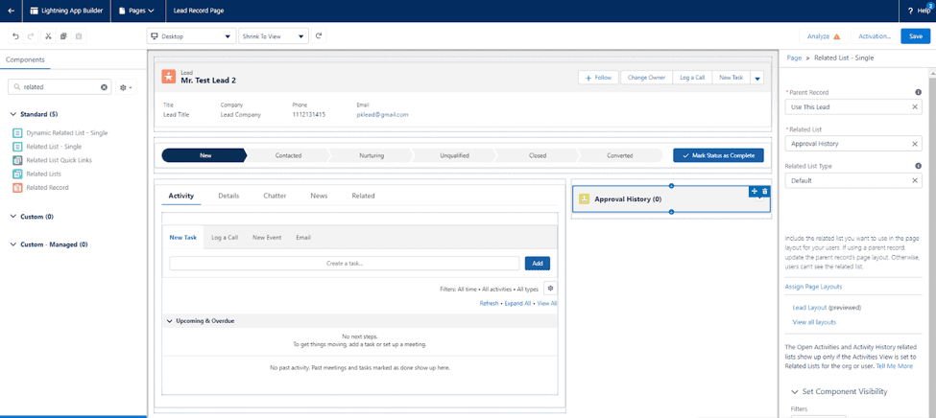
Task: Click the orange Lead record icon
Action: [169, 77]
